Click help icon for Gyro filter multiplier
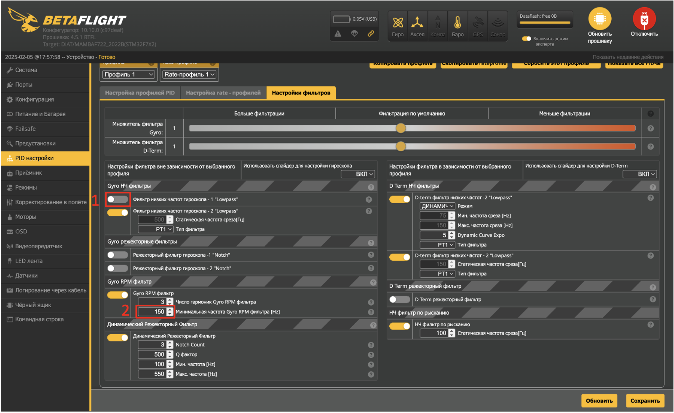The width and height of the screenshot is (674, 413). [650, 128]
